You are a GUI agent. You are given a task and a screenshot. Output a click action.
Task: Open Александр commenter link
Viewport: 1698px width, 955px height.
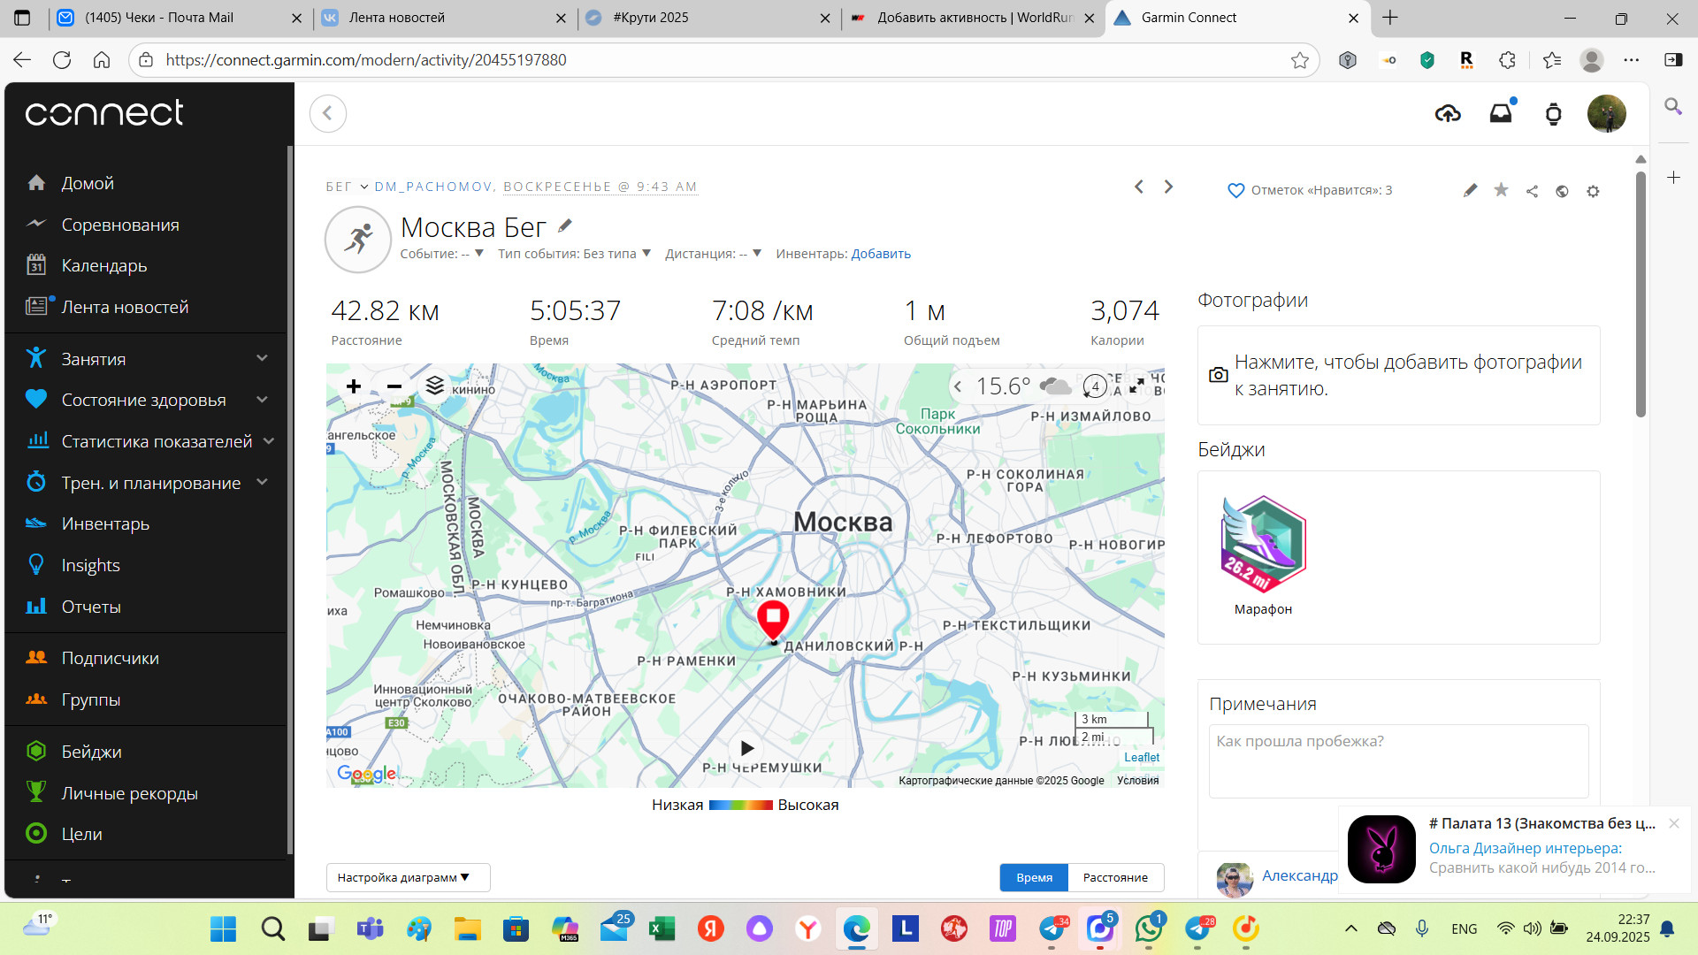1299,875
